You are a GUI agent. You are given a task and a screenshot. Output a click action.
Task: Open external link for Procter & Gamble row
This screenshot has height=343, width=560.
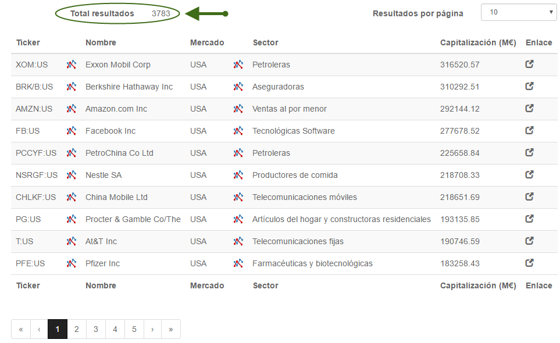click(529, 219)
